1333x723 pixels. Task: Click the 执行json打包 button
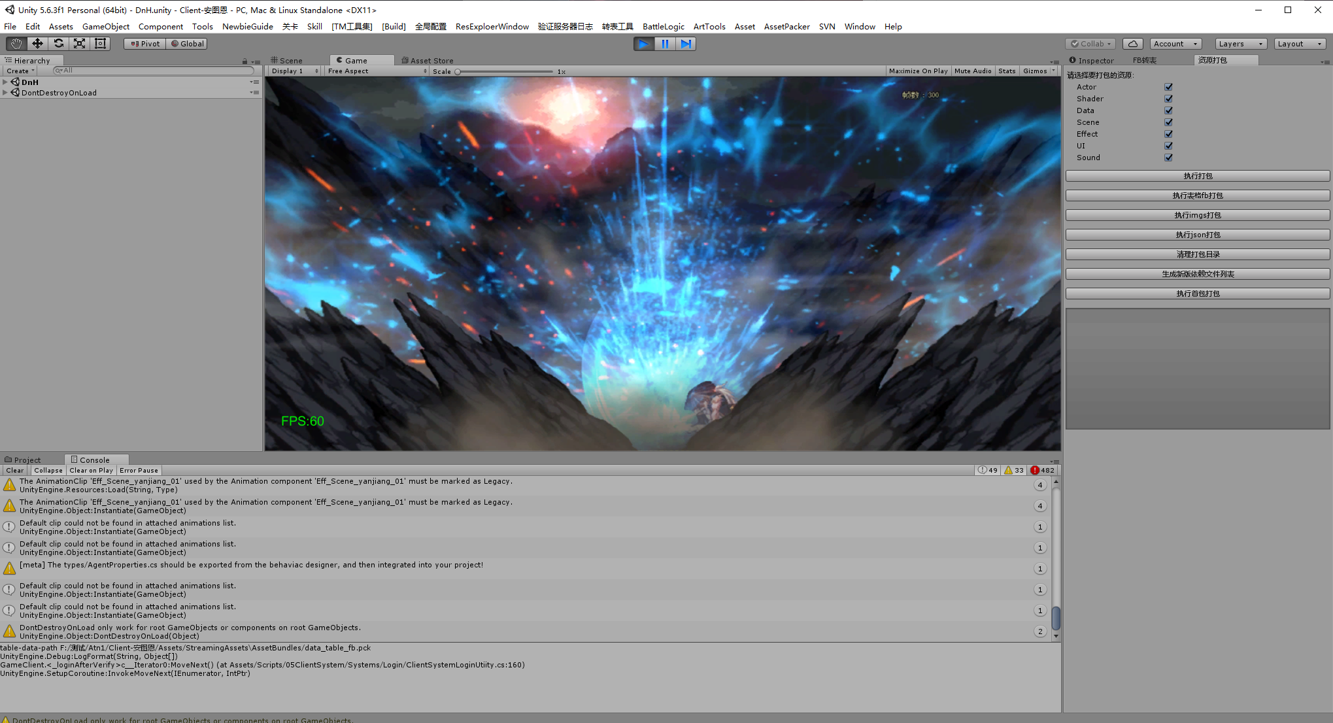click(x=1198, y=235)
